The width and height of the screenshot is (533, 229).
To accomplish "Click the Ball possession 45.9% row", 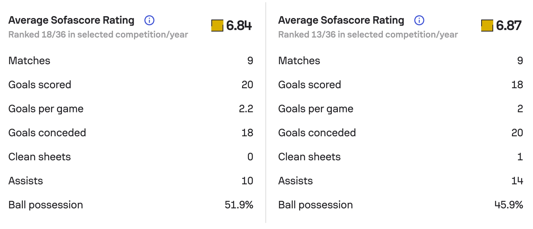I will point(400,205).
